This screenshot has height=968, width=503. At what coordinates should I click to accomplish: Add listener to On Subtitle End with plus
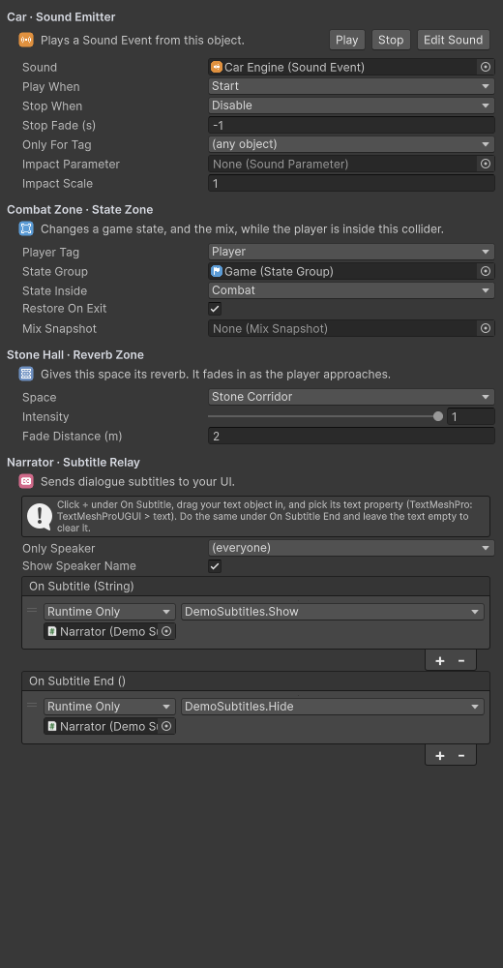tap(440, 756)
